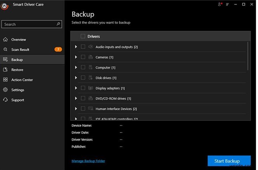The height and width of the screenshot is (170, 258).
Task: Click the Action Center grid icon
Action: coord(5,80)
